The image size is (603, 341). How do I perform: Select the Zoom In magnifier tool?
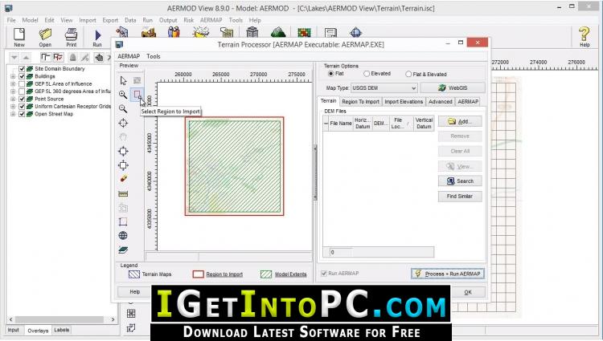pyautogui.click(x=123, y=95)
